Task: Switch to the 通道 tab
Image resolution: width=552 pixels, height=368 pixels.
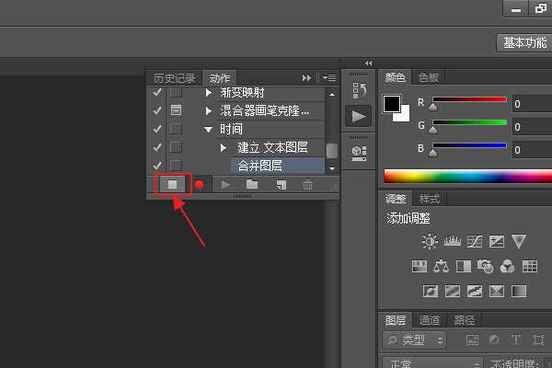Action: 430,320
